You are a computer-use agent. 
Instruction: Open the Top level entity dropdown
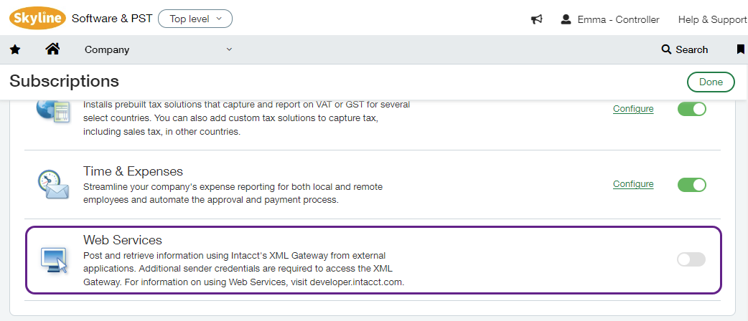click(195, 19)
